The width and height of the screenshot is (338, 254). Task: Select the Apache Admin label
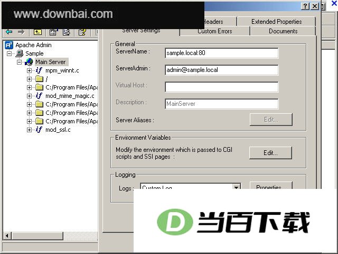coord(33,45)
